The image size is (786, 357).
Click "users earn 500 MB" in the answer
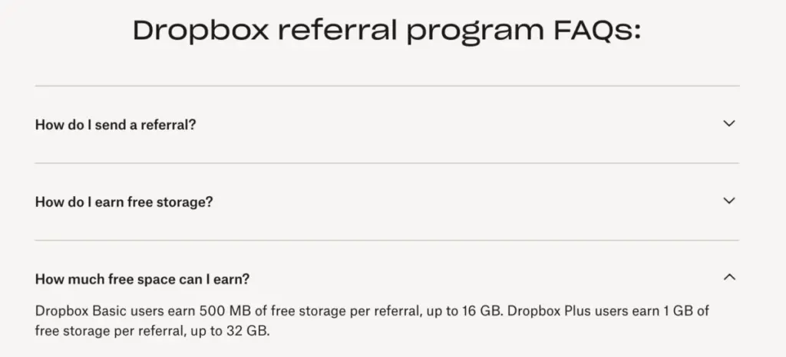[x=183, y=313]
